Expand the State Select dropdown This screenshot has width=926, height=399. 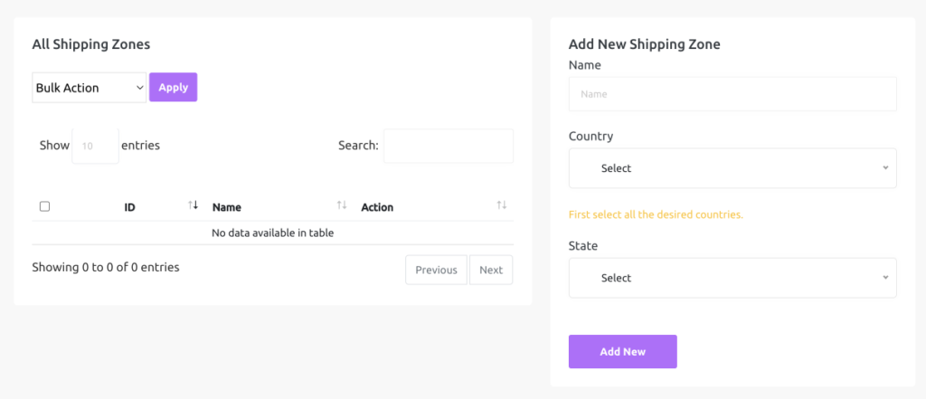732,278
